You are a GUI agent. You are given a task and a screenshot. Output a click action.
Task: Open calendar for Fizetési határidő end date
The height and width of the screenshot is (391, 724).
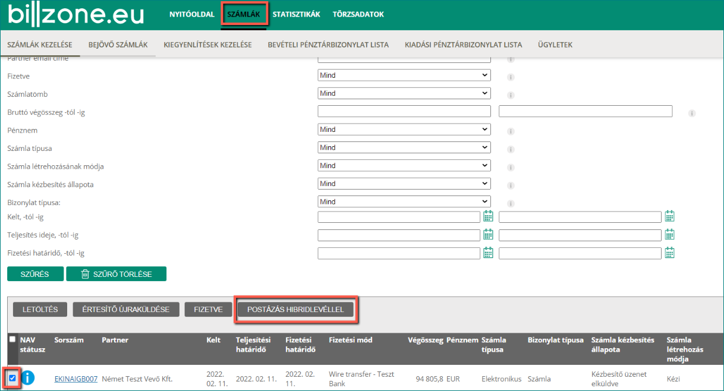tap(669, 253)
